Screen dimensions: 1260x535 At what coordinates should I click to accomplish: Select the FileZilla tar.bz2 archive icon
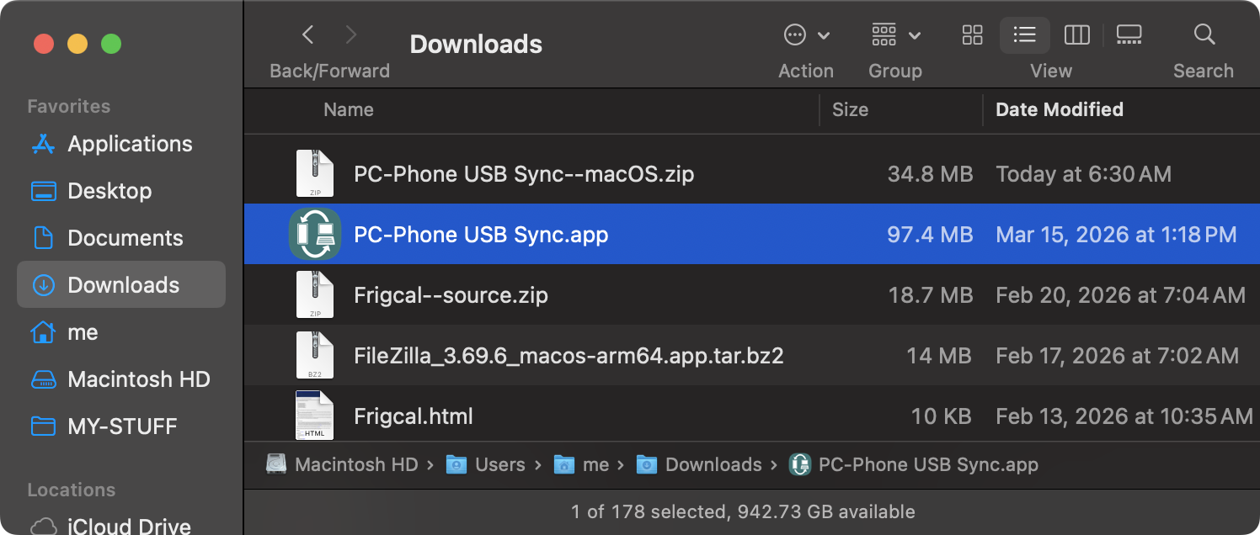315,355
